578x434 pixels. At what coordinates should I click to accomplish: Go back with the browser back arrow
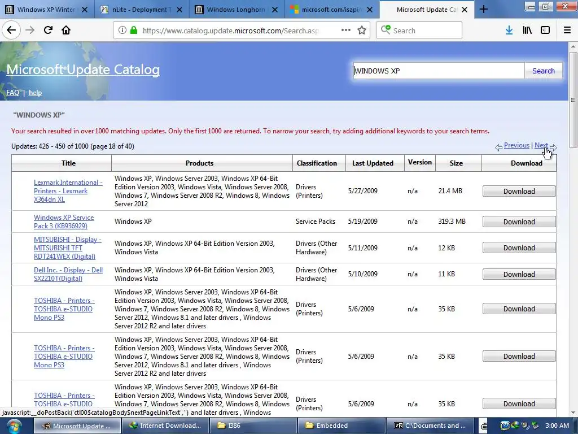coord(11,31)
